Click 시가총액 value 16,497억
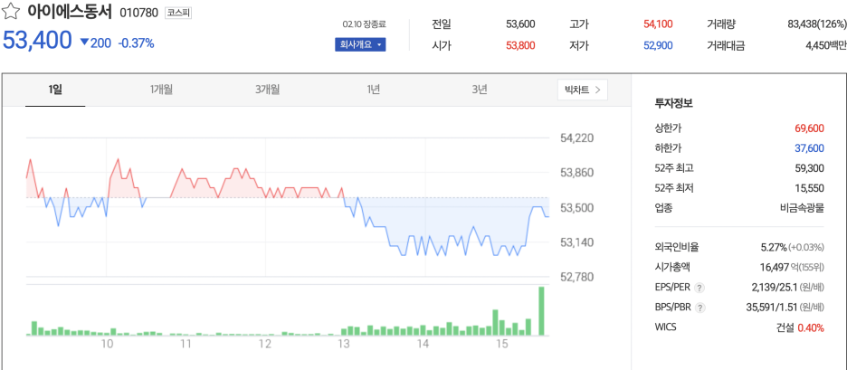847x370 pixels. (x=779, y=267)
